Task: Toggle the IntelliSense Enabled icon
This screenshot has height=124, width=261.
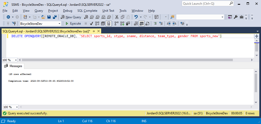Action: [109, 23]
